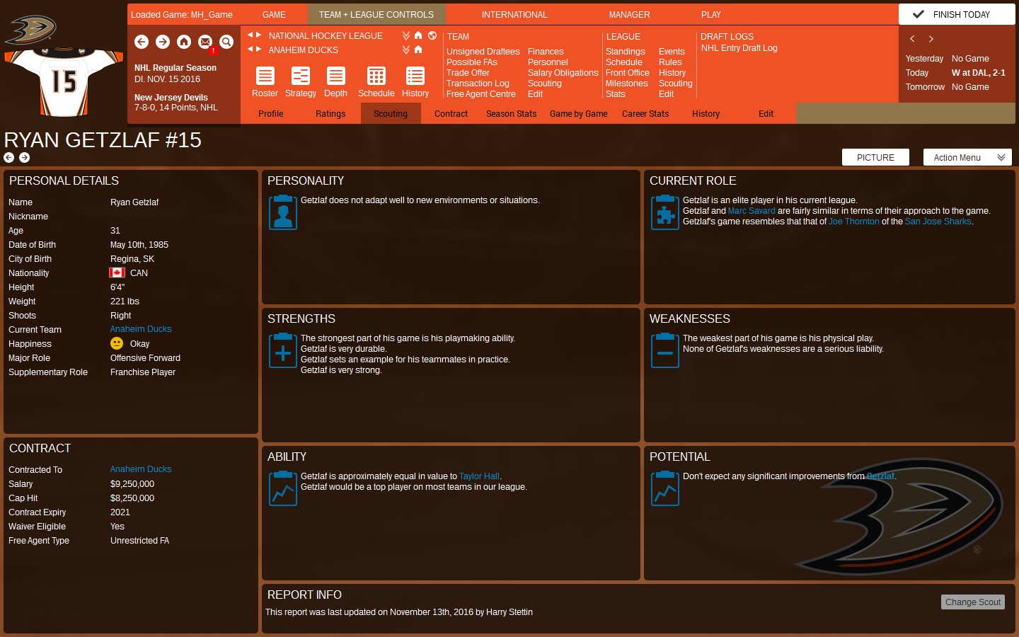Open the Action Menu dropdown
This screenshot has width=1019, height=637.
[967, 157]
